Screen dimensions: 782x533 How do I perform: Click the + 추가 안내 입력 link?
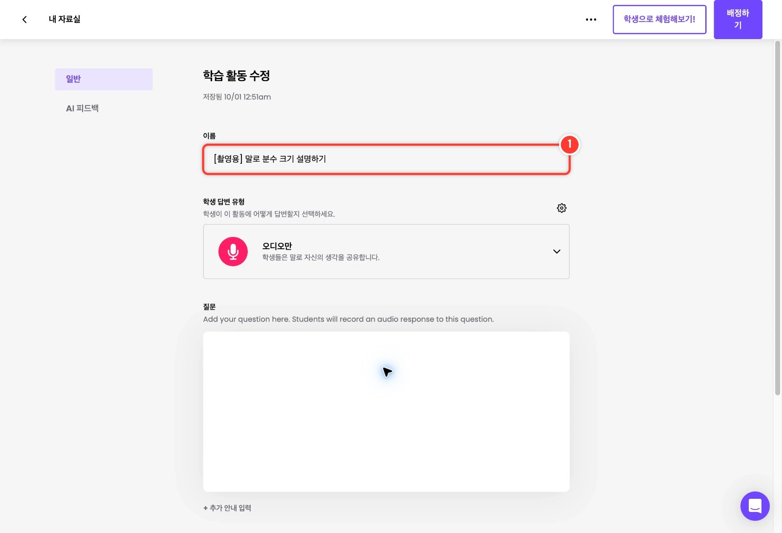point(227,508)
